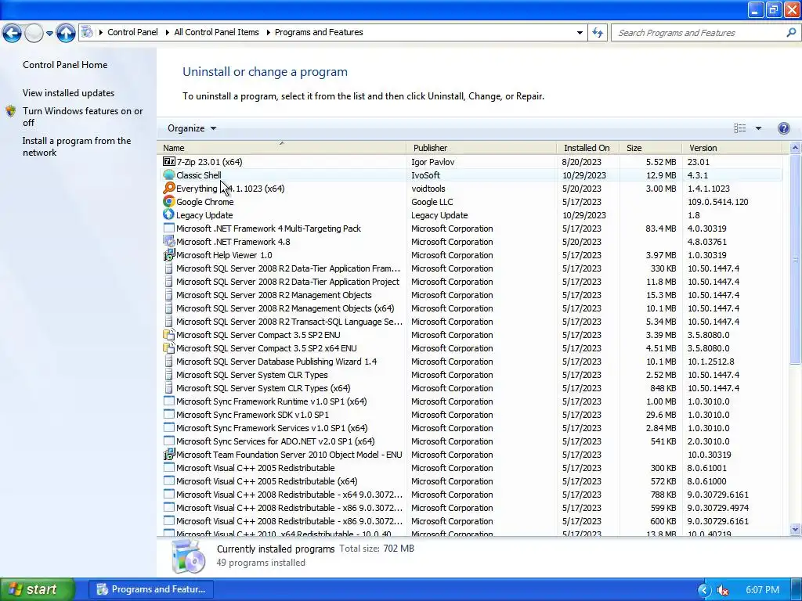Open the Help question mark button
802x601 pixels.
(x=783, y=128)
